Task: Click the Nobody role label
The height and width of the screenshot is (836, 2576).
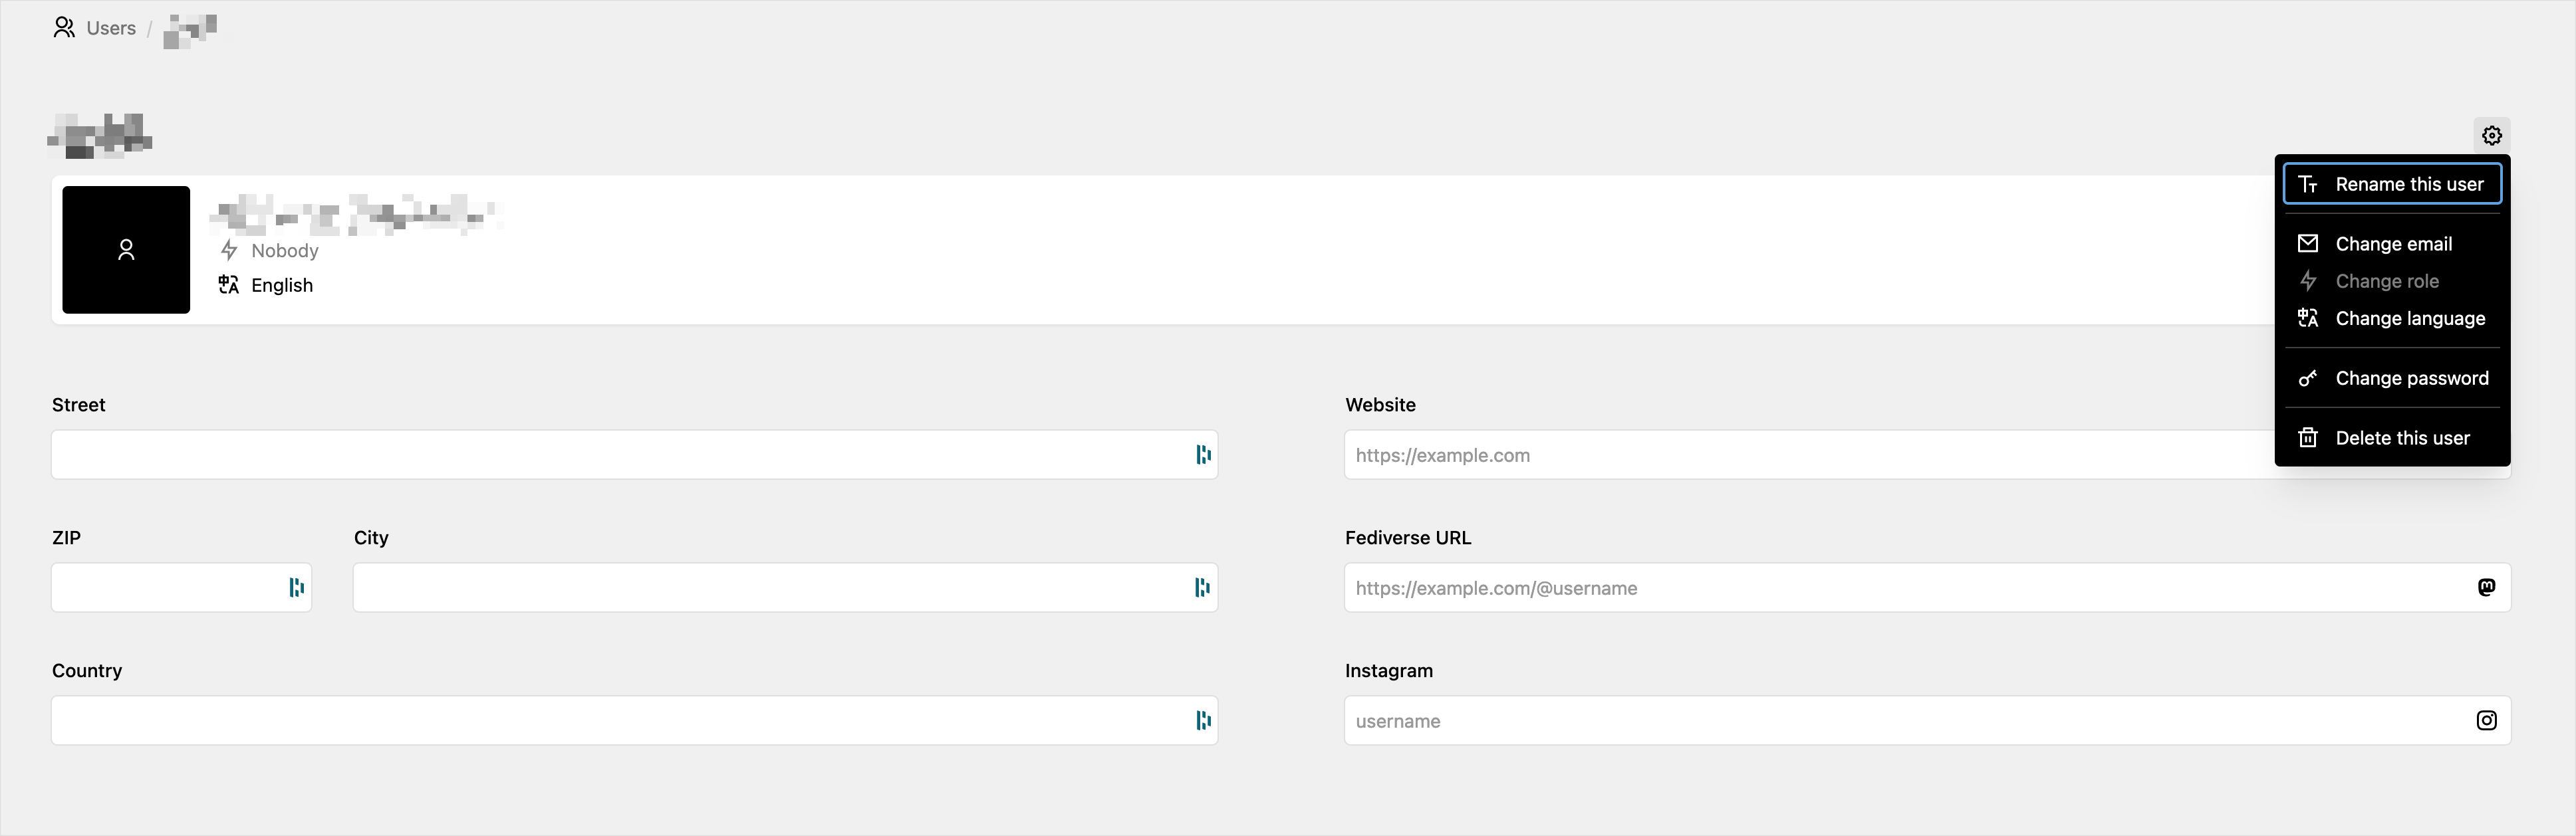Action: tap(284, 250)
